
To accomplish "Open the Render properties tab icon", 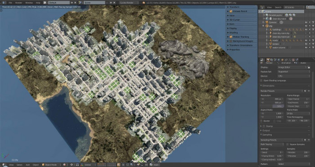I will pyautogui.click(x=268, y=60).
